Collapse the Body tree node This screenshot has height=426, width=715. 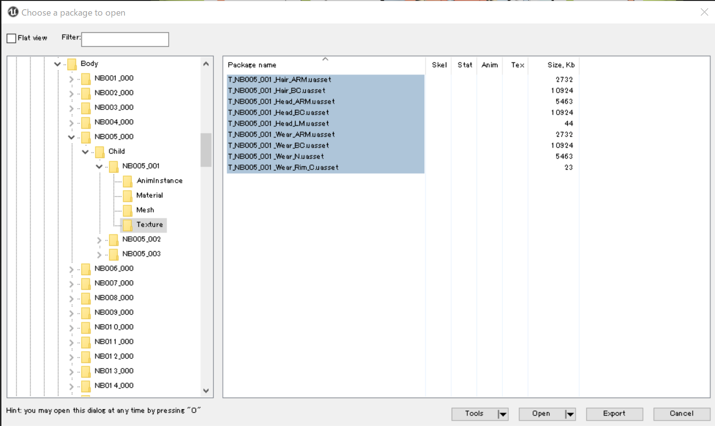58,64
